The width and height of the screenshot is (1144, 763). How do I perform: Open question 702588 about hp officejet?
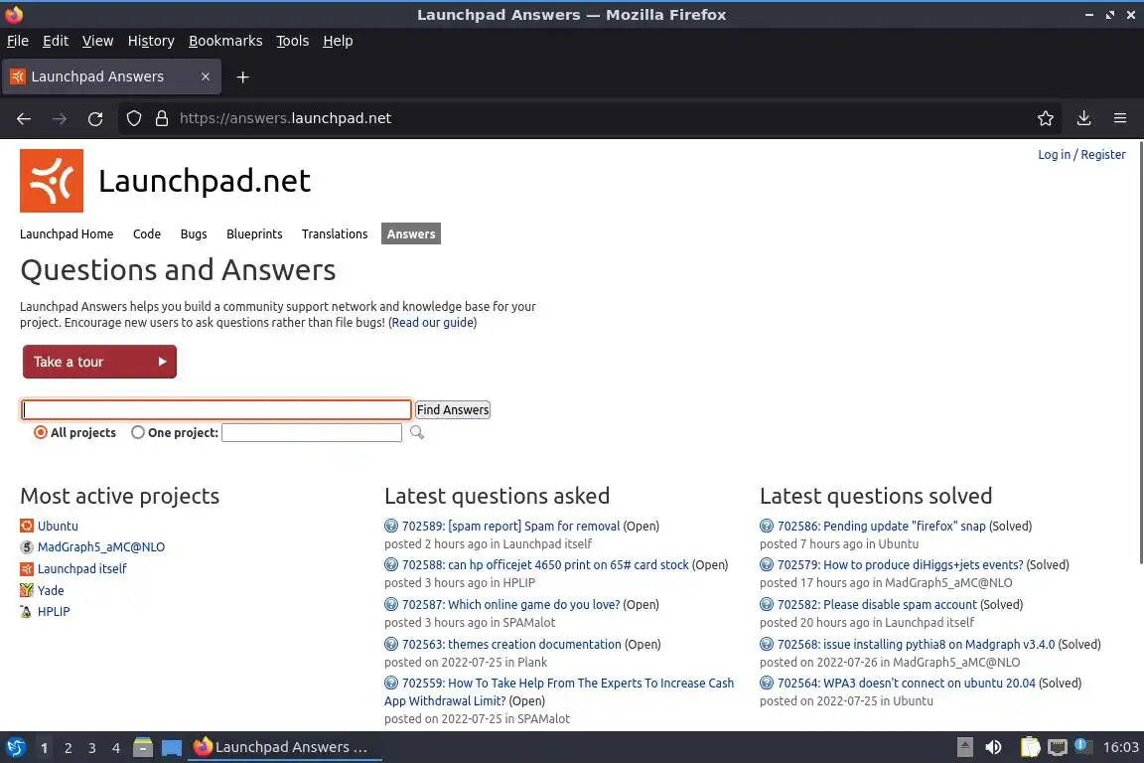(545, 564)
